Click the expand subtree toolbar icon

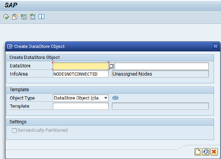[24, 17]
